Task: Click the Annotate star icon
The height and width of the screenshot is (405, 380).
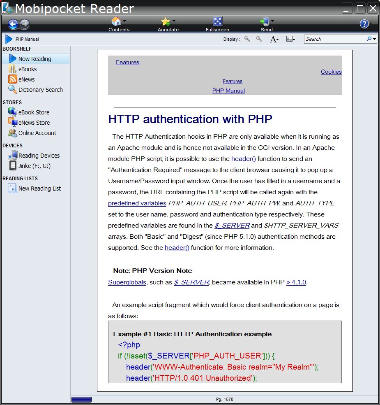Action: [166, 21]
